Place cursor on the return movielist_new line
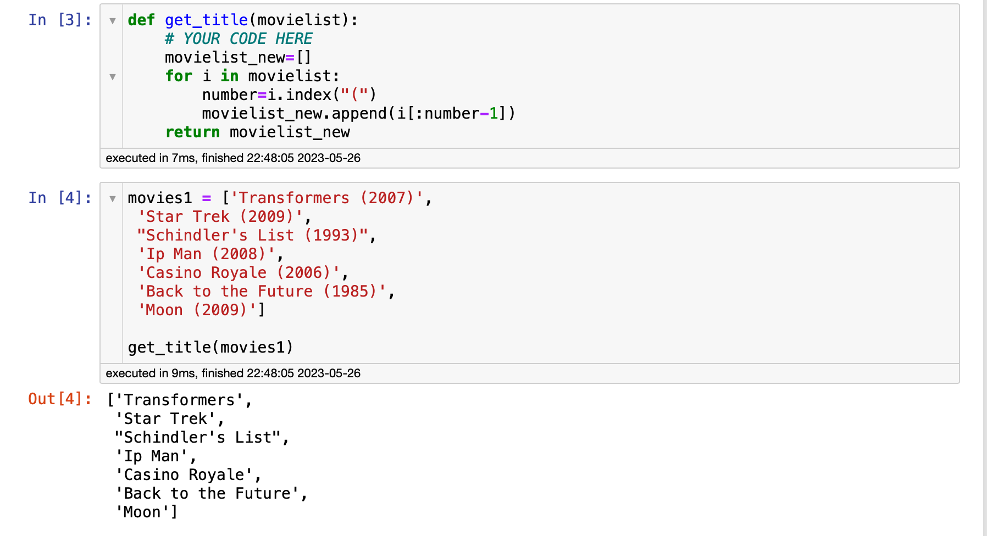Screen dimensions: 987x536 [257, 132]
